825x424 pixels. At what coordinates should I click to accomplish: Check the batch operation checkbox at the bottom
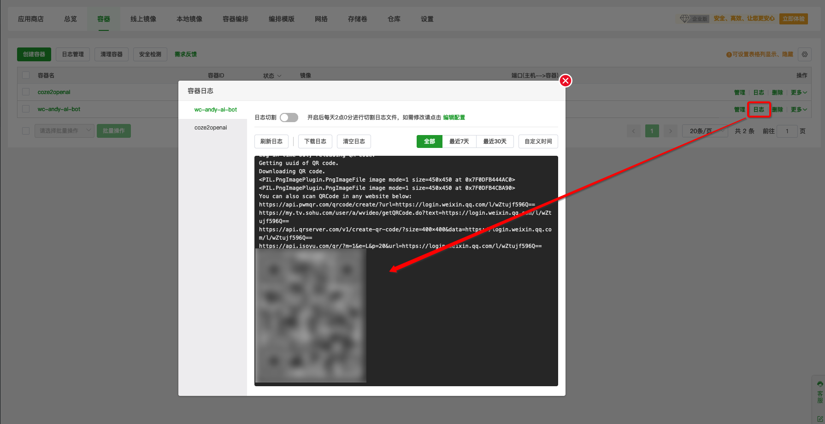click(x=26, y=131)
